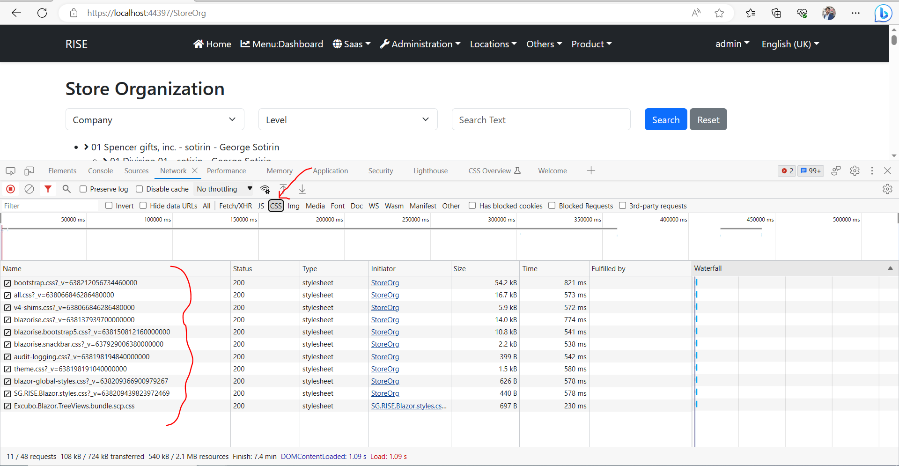
Task: Open the Administration menu
Action: (420, 44)
